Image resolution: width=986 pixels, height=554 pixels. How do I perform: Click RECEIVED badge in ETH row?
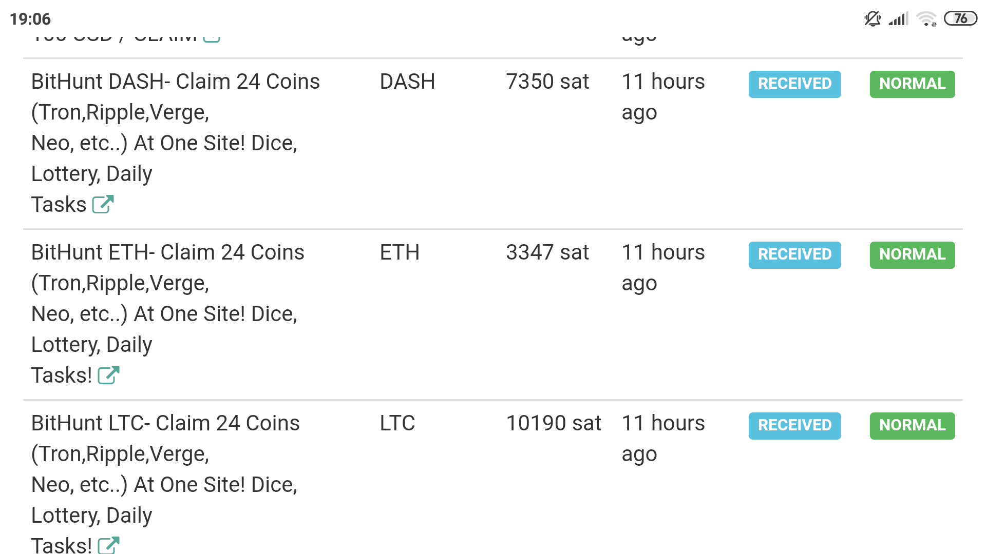pyautogui.click(x=794, y=255)
